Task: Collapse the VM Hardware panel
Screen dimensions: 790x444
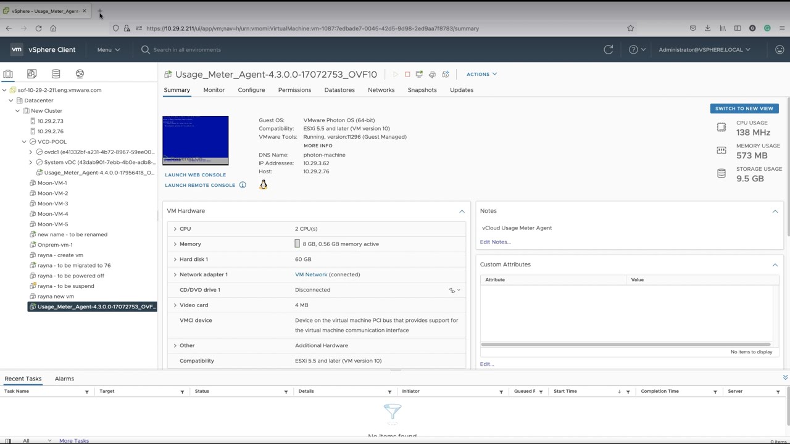Action: pyautogui.click(x=462, y=212)
